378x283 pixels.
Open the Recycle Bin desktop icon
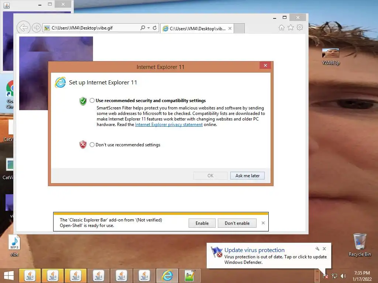[x=360, y=245]
